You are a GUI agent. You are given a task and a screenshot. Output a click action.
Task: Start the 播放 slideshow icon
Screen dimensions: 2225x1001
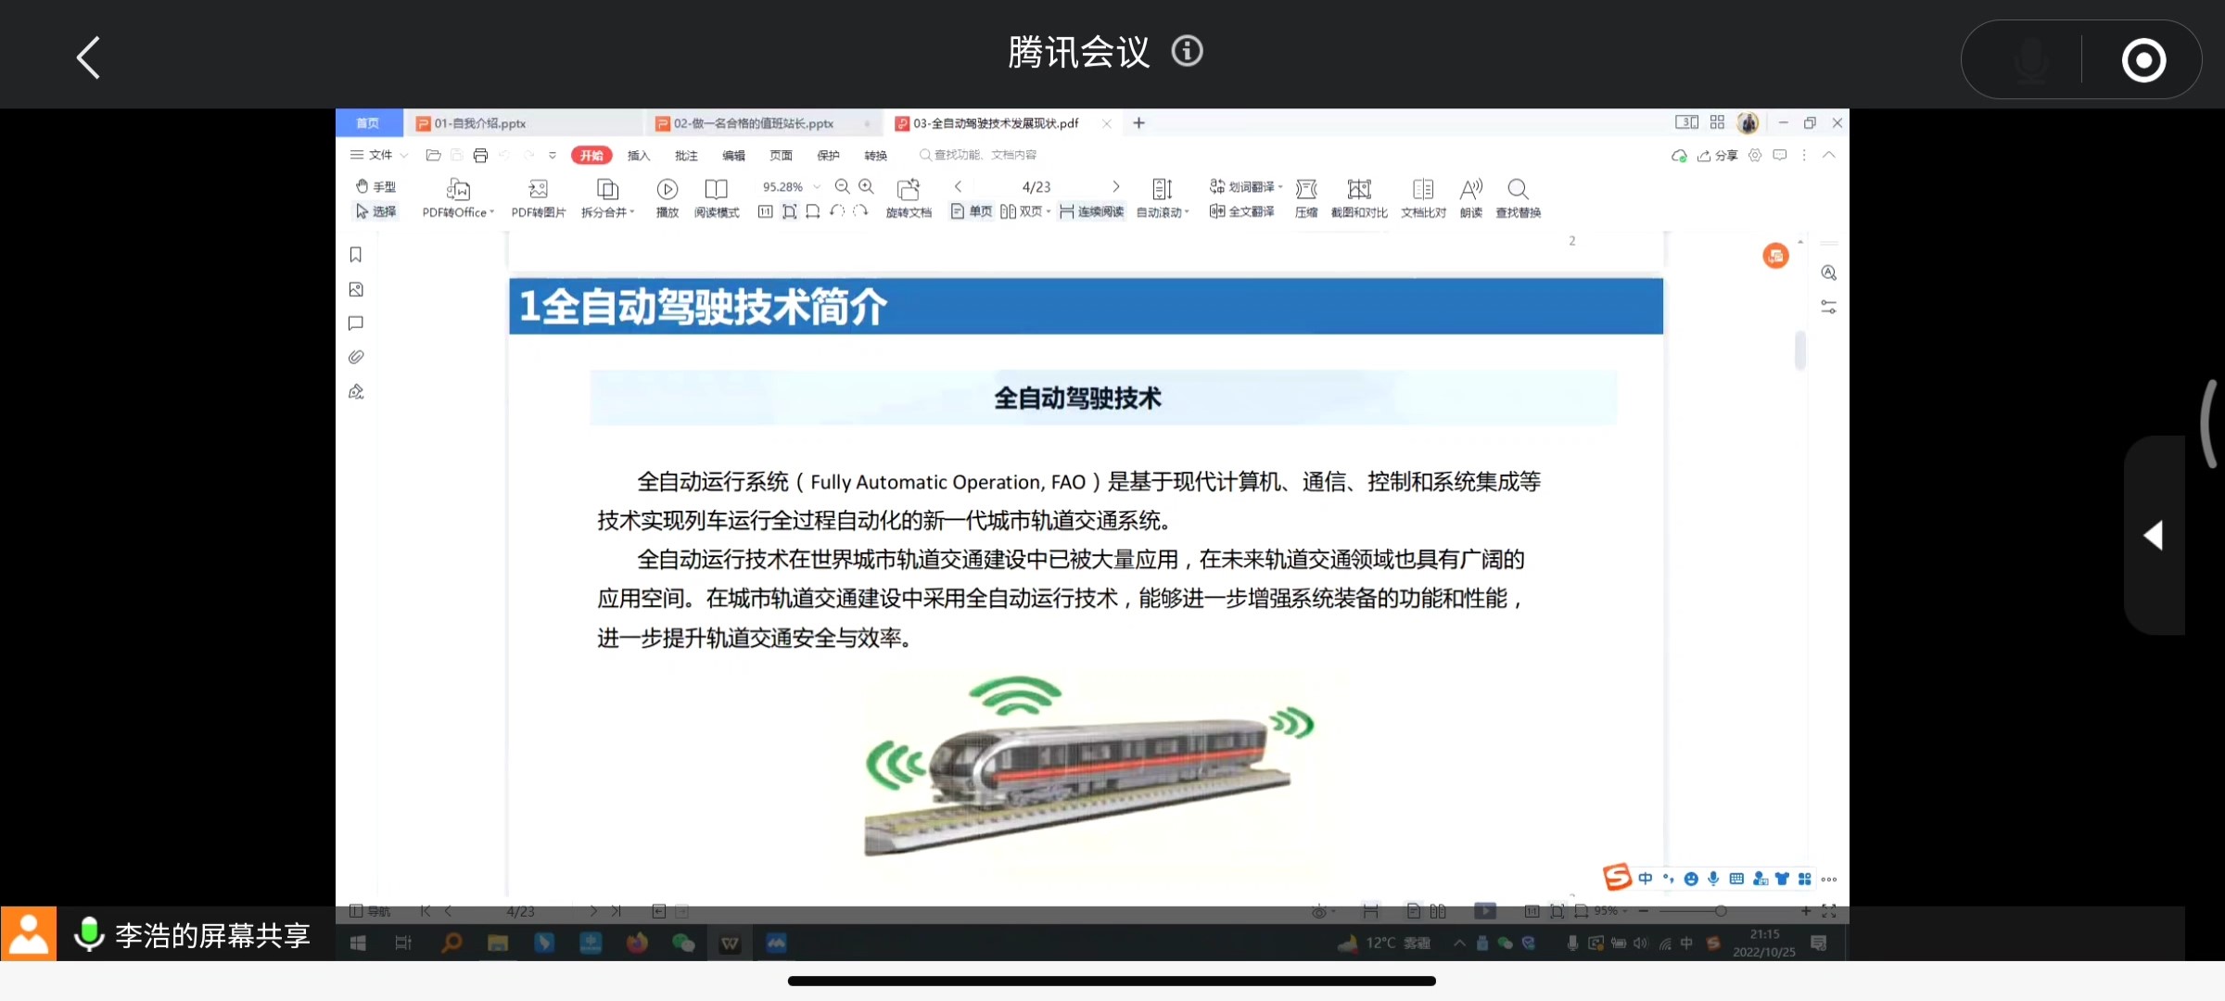click(x=667, y=190)
